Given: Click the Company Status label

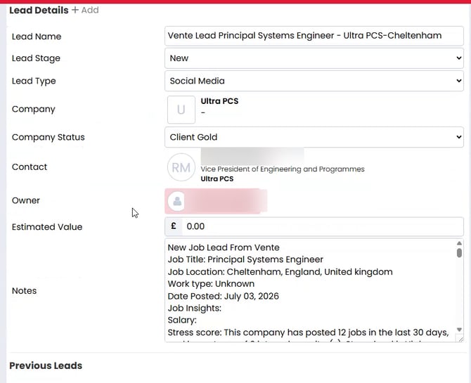Looking at the screenshot, I should point(48,137).
